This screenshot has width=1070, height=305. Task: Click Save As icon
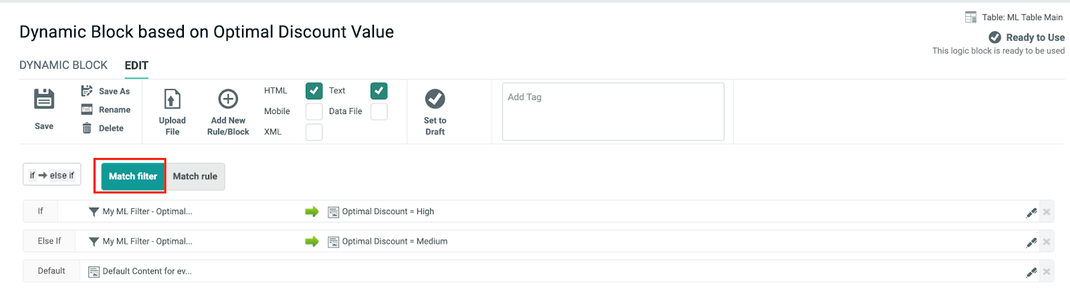(87, 91)
